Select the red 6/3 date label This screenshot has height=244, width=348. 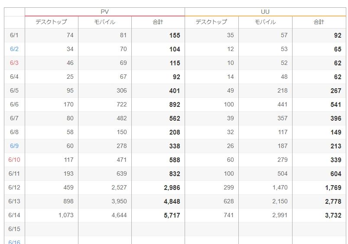click(x=14, y=63)
